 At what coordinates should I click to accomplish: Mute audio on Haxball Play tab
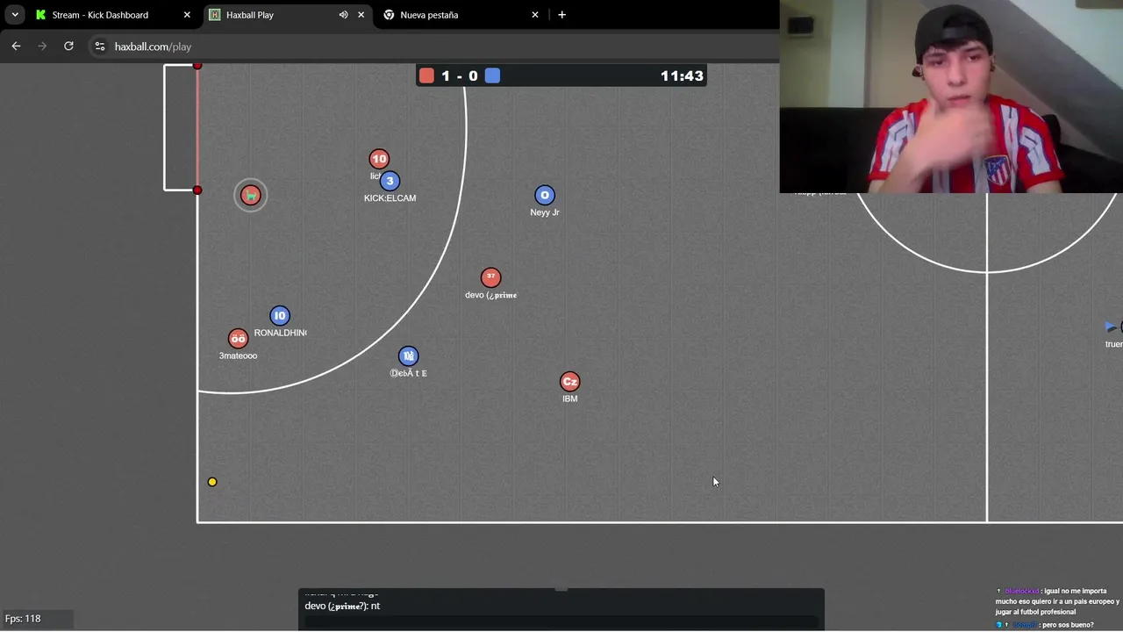tap(343, 15)
